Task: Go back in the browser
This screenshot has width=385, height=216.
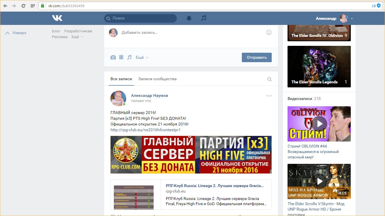Action: (x=5, y=6)
